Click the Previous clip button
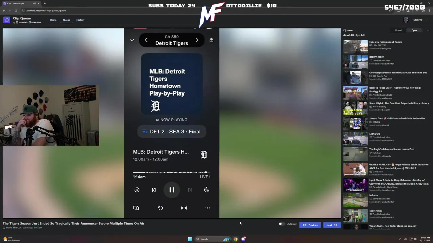This screenshot has width=433, height=243. [310, 225]
